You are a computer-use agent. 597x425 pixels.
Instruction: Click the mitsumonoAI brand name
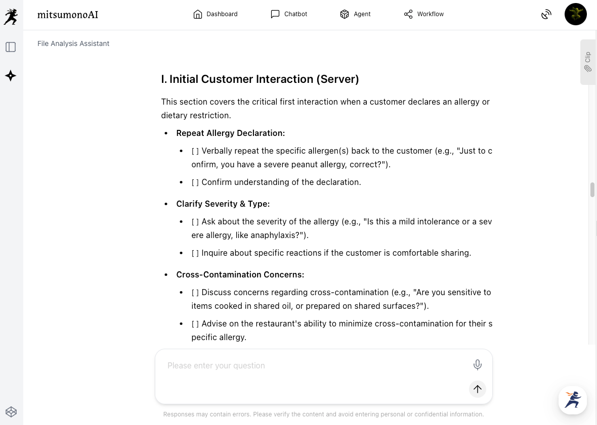pos(68,15)
